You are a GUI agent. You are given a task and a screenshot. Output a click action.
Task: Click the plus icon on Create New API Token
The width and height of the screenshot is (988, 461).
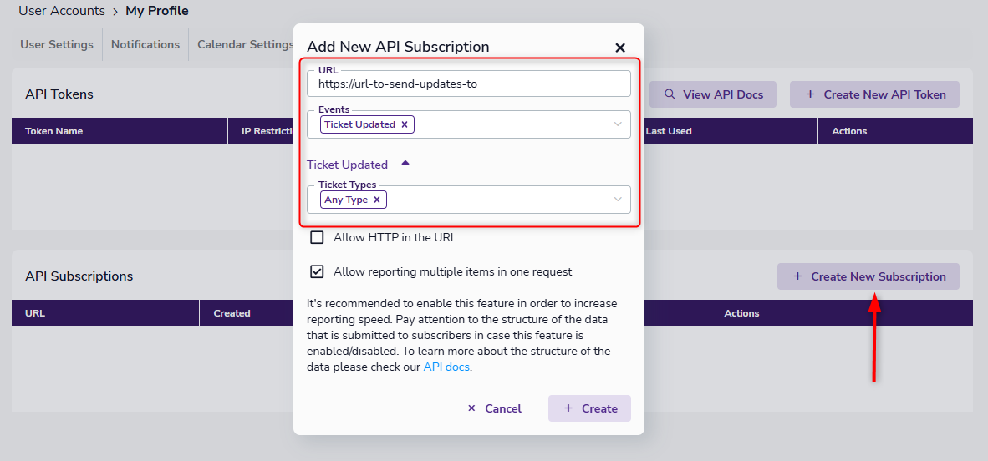tap(810, 94)
